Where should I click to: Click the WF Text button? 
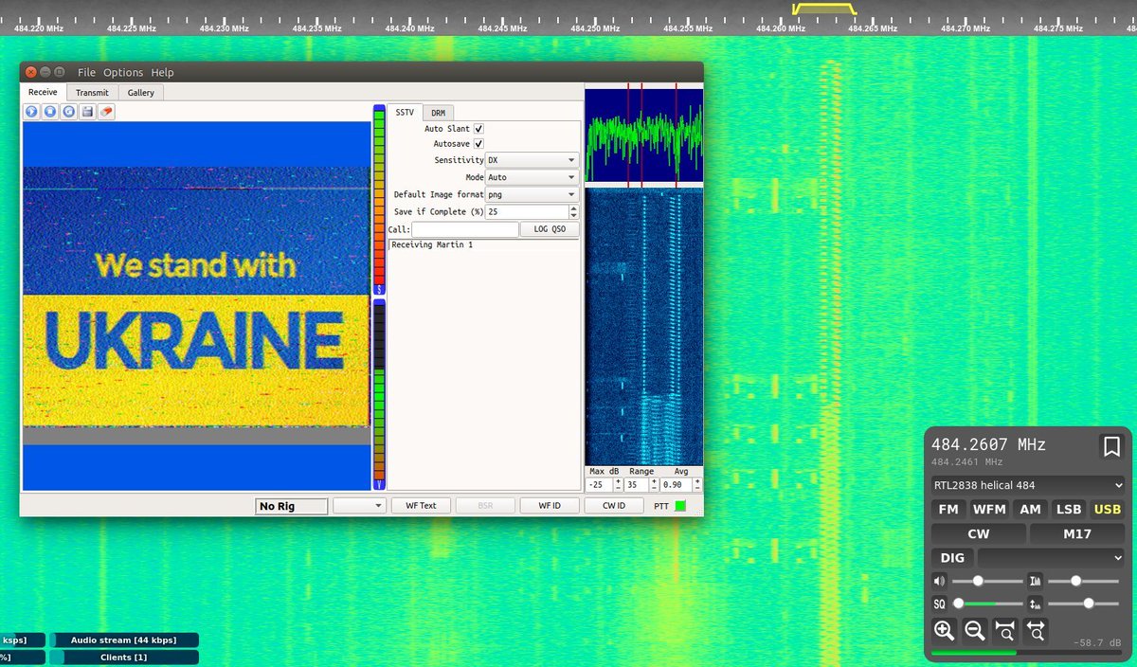(x=421, y=506)
